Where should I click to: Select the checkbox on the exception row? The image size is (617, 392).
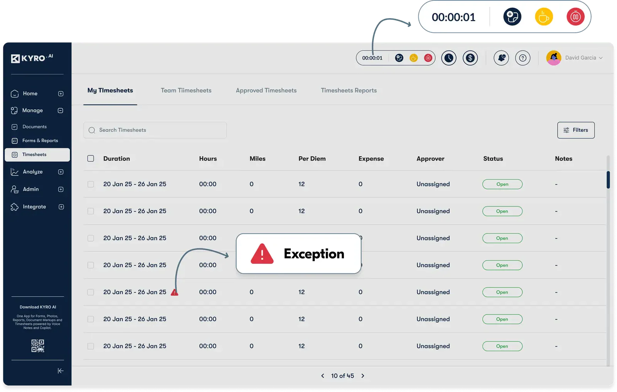(x=91, y=292)
